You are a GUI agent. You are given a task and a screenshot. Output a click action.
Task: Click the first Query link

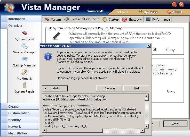click(x=170, y=50)
